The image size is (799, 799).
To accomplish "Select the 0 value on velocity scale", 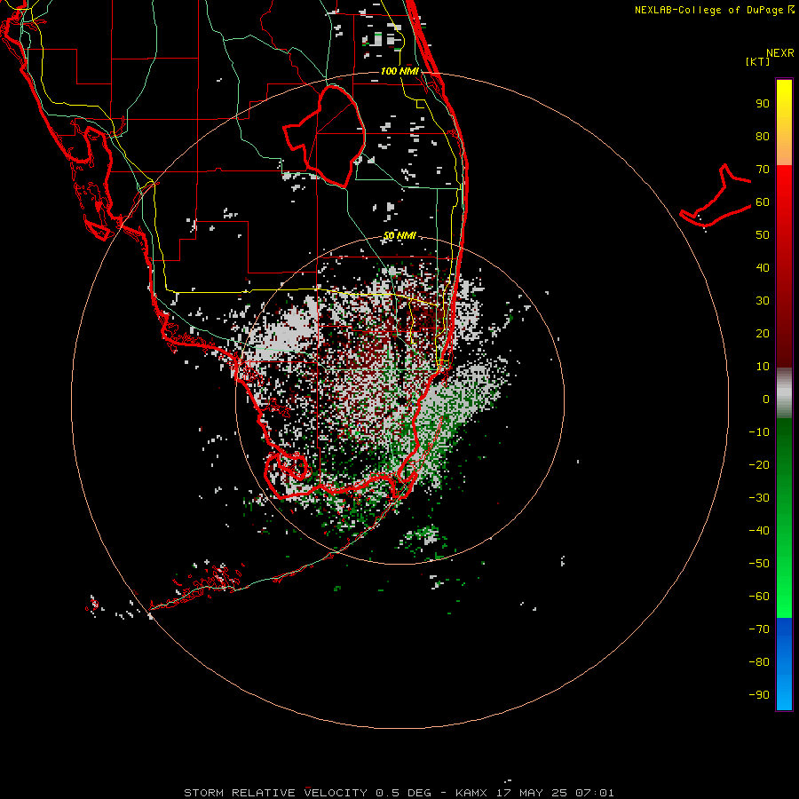I will pyautogui.click(x=766, y=399).
